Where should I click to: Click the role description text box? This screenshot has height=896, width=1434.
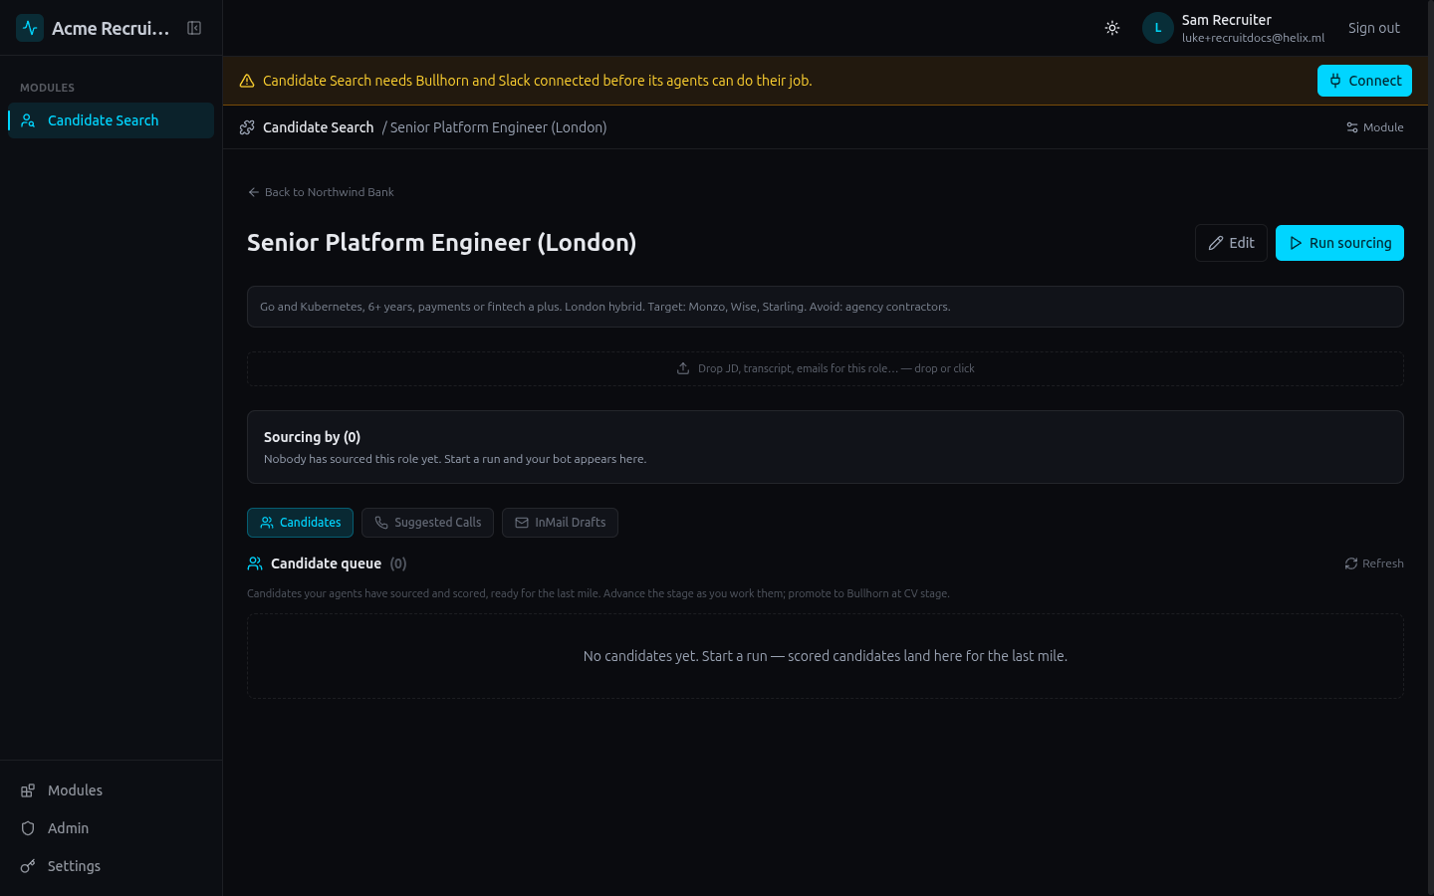[826, 307]
